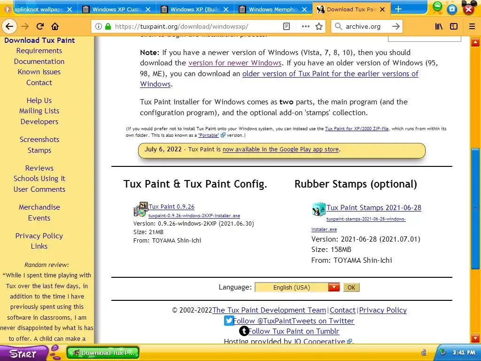The image size is (481, 361).
Task: Show site information icon in address bar
Action: click(x=99, y=26)
